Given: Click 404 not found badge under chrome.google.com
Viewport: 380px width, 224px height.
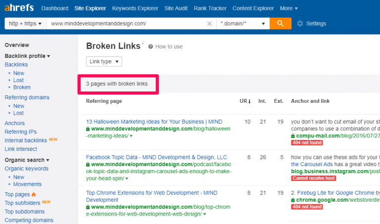Looking at the screenshot, I should (x=307, y=207).
